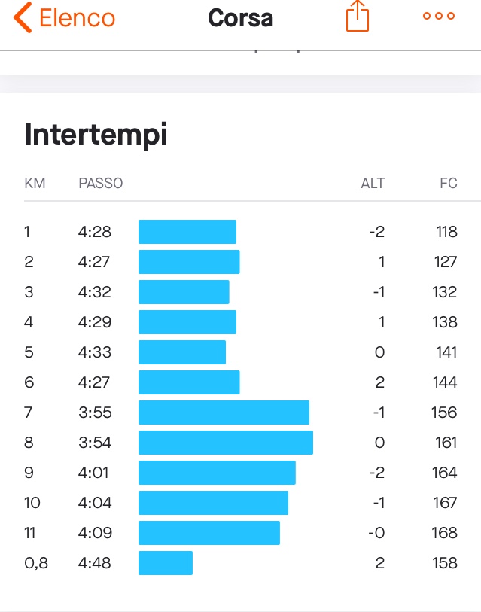Tap the 0,8 km partial split bar
Screen dimensions: 481x612
(x=166, y=563)
